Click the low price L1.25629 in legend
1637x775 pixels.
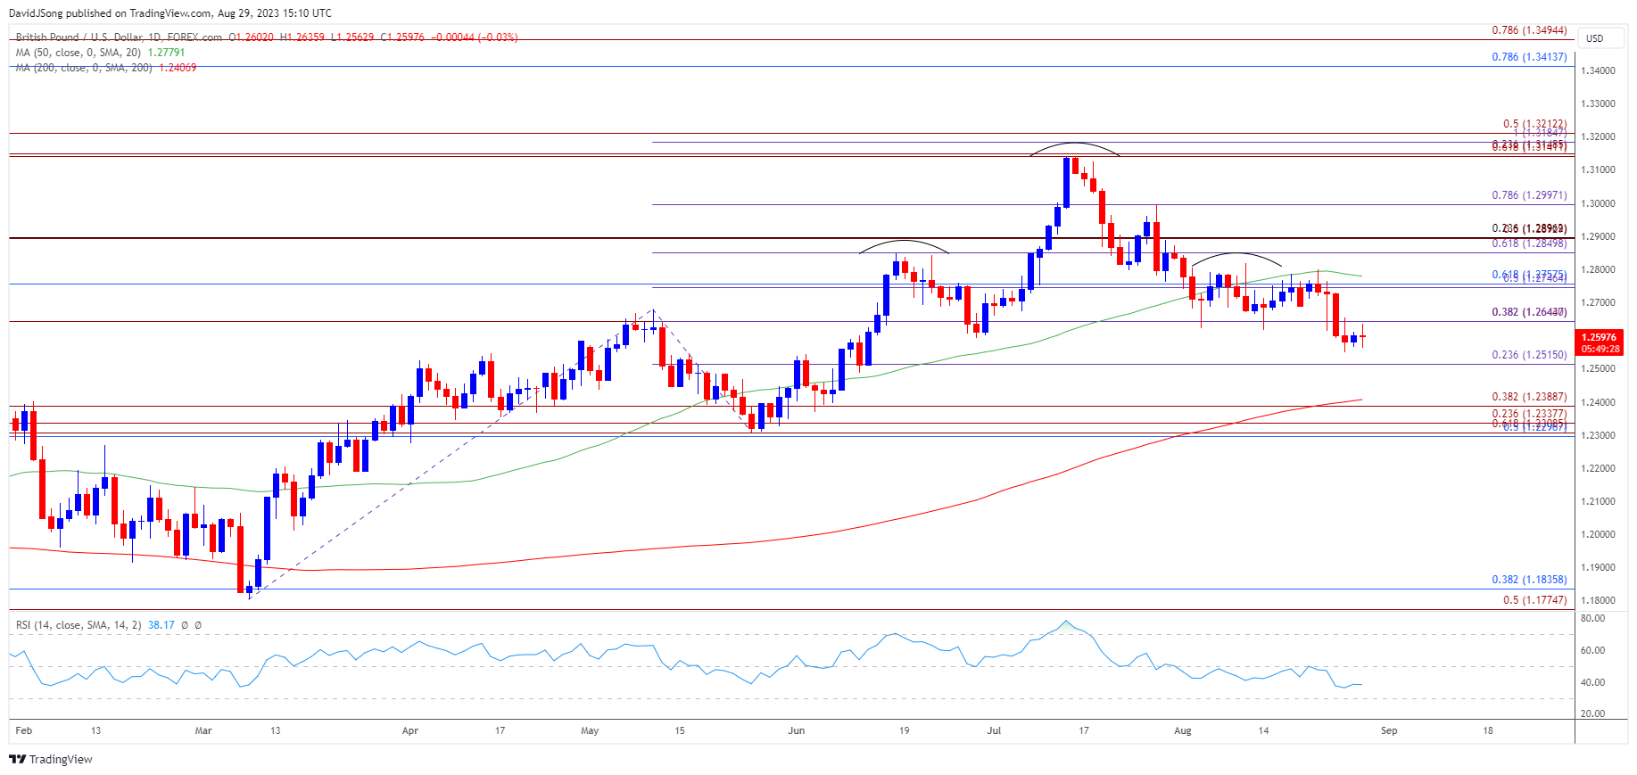point(352,37)
